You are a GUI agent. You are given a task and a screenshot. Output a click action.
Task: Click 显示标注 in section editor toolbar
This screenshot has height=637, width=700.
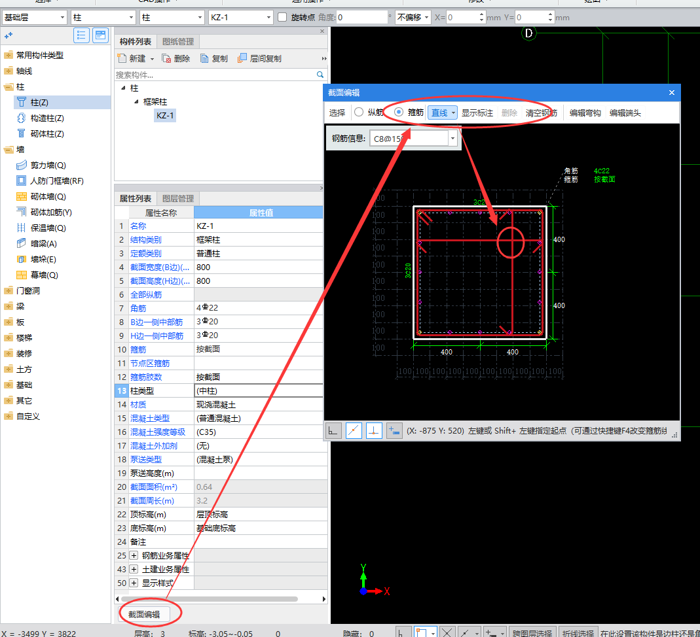tap(477, 112)
